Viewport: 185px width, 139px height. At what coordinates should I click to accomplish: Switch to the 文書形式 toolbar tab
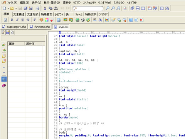pos(33,14)
